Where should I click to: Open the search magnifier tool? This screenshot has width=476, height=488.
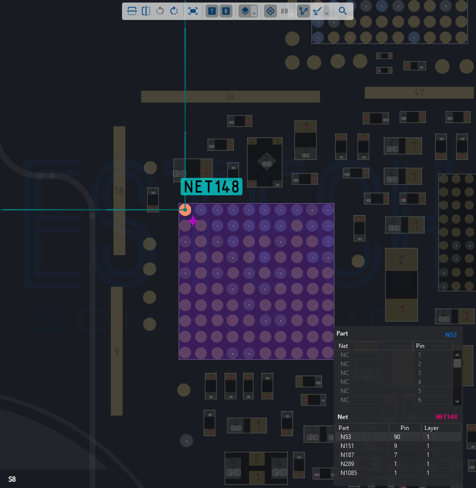[343, 11]
